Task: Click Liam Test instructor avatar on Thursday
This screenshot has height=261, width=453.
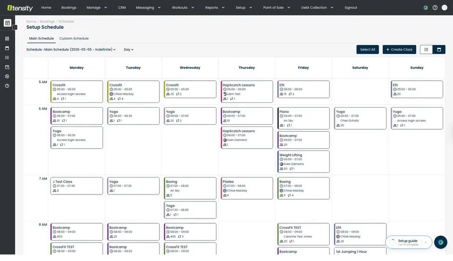Action: tap(225, 94)
